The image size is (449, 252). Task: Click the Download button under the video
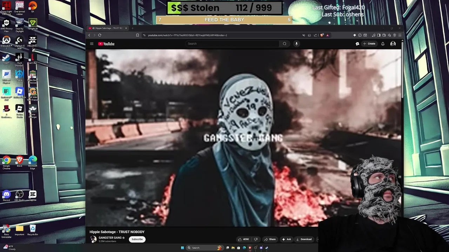pyautogui.click(x=304, y=239)
